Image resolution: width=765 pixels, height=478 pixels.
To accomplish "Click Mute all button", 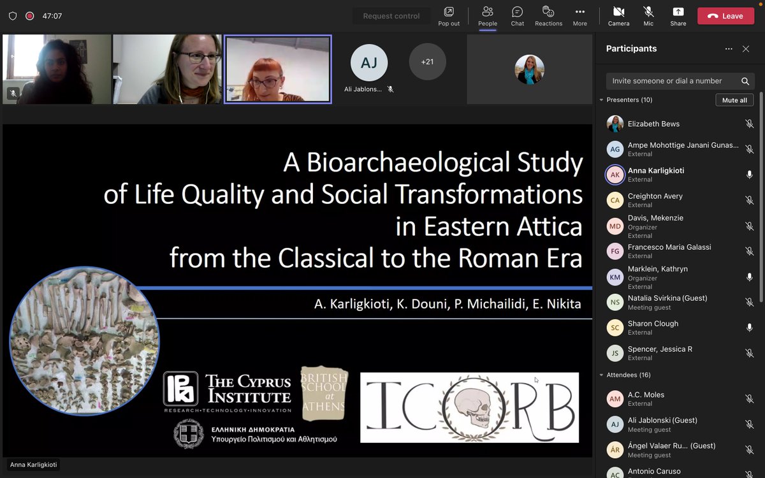I will [x=734, y=100].
